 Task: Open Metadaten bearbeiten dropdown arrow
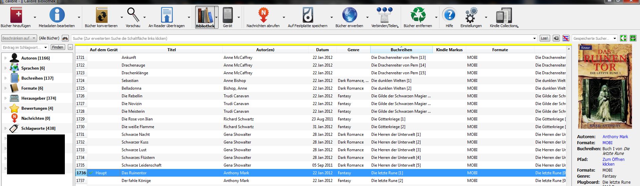point(79,17)
